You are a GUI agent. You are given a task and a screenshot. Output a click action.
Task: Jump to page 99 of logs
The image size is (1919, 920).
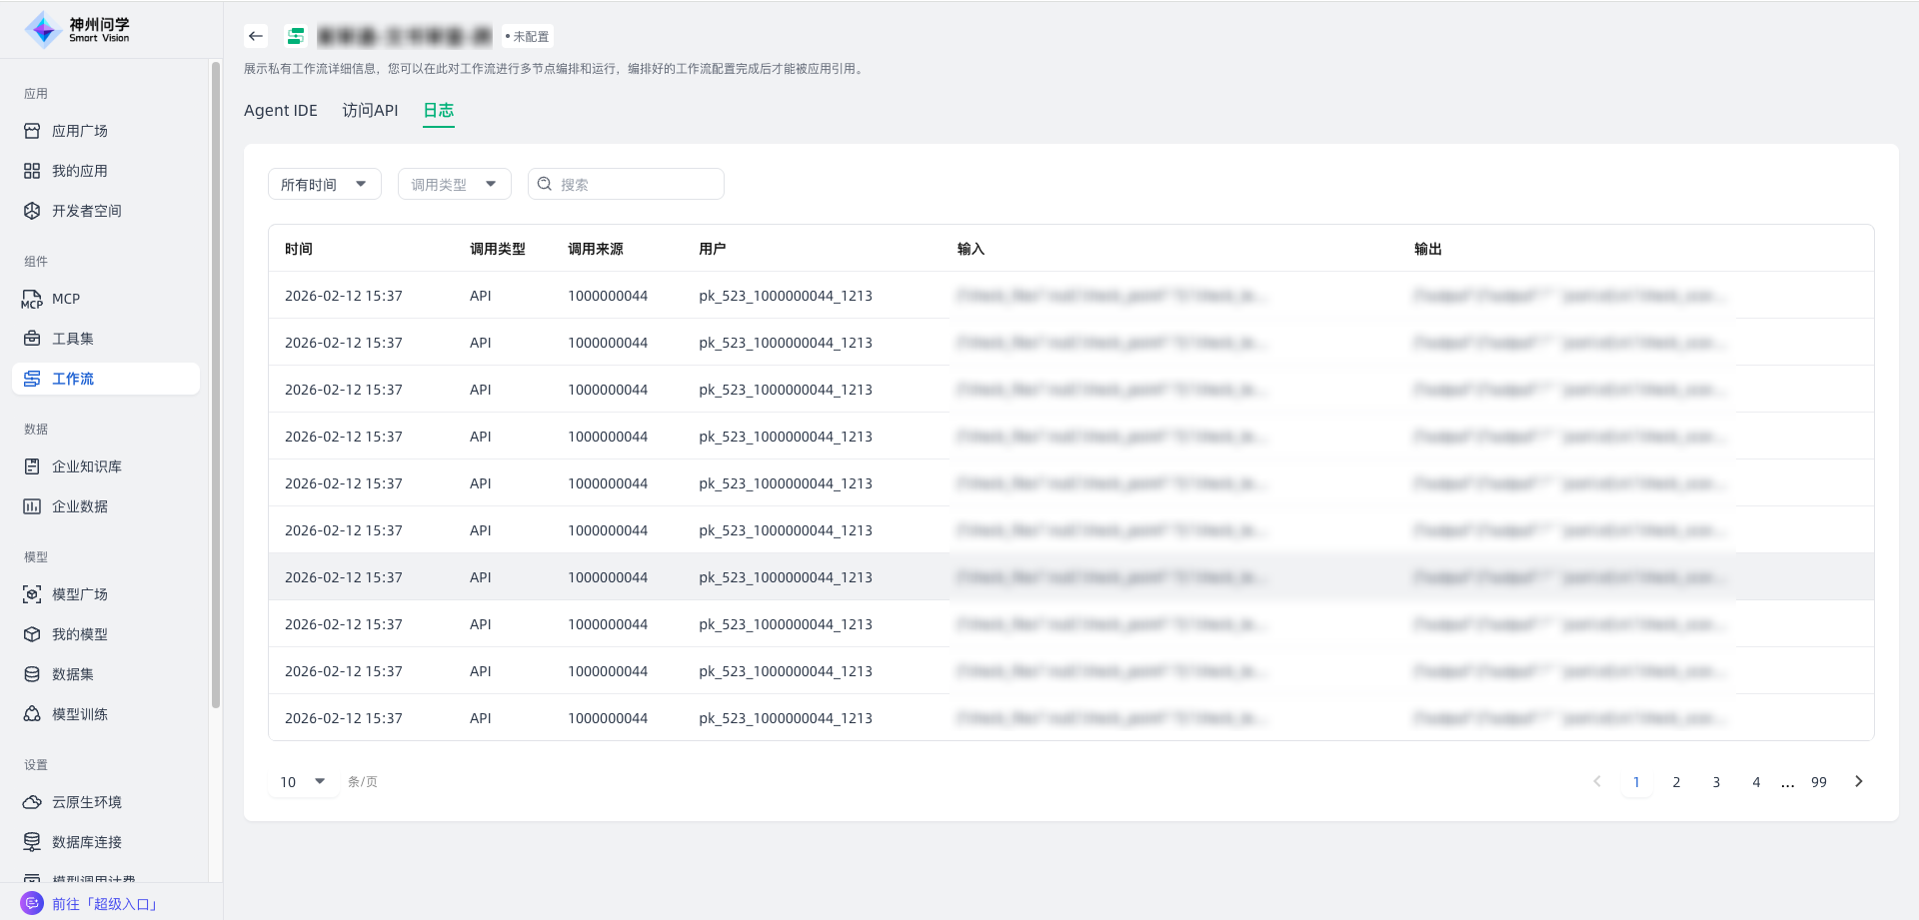click(x=1818, y=782)
